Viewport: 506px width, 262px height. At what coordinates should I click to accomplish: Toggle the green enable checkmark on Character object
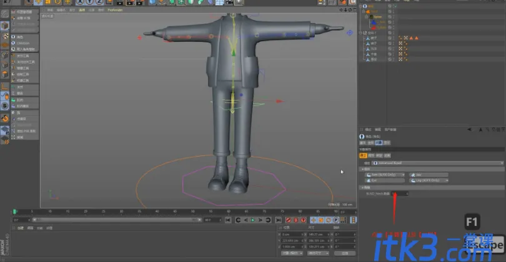pos(395,6)
